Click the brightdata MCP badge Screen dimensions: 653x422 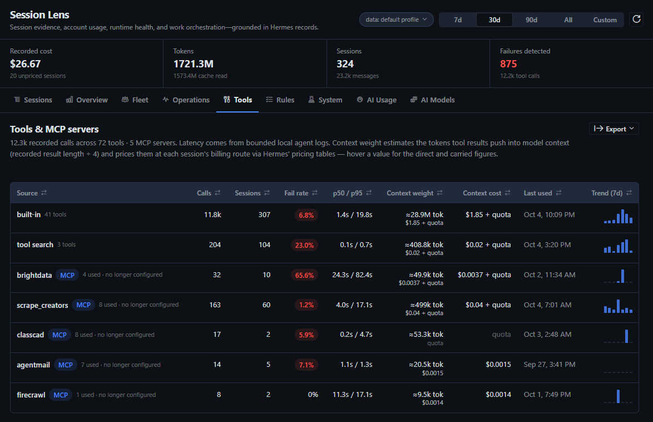67,275
